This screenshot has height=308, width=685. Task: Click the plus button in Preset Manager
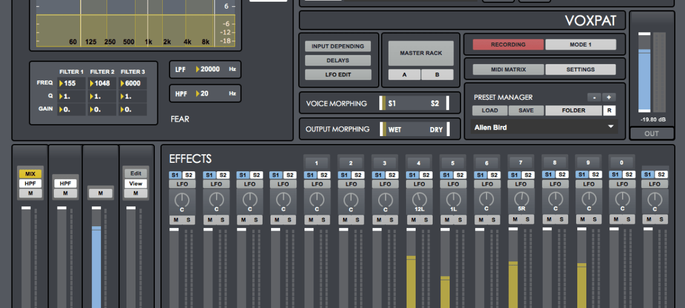609,97
